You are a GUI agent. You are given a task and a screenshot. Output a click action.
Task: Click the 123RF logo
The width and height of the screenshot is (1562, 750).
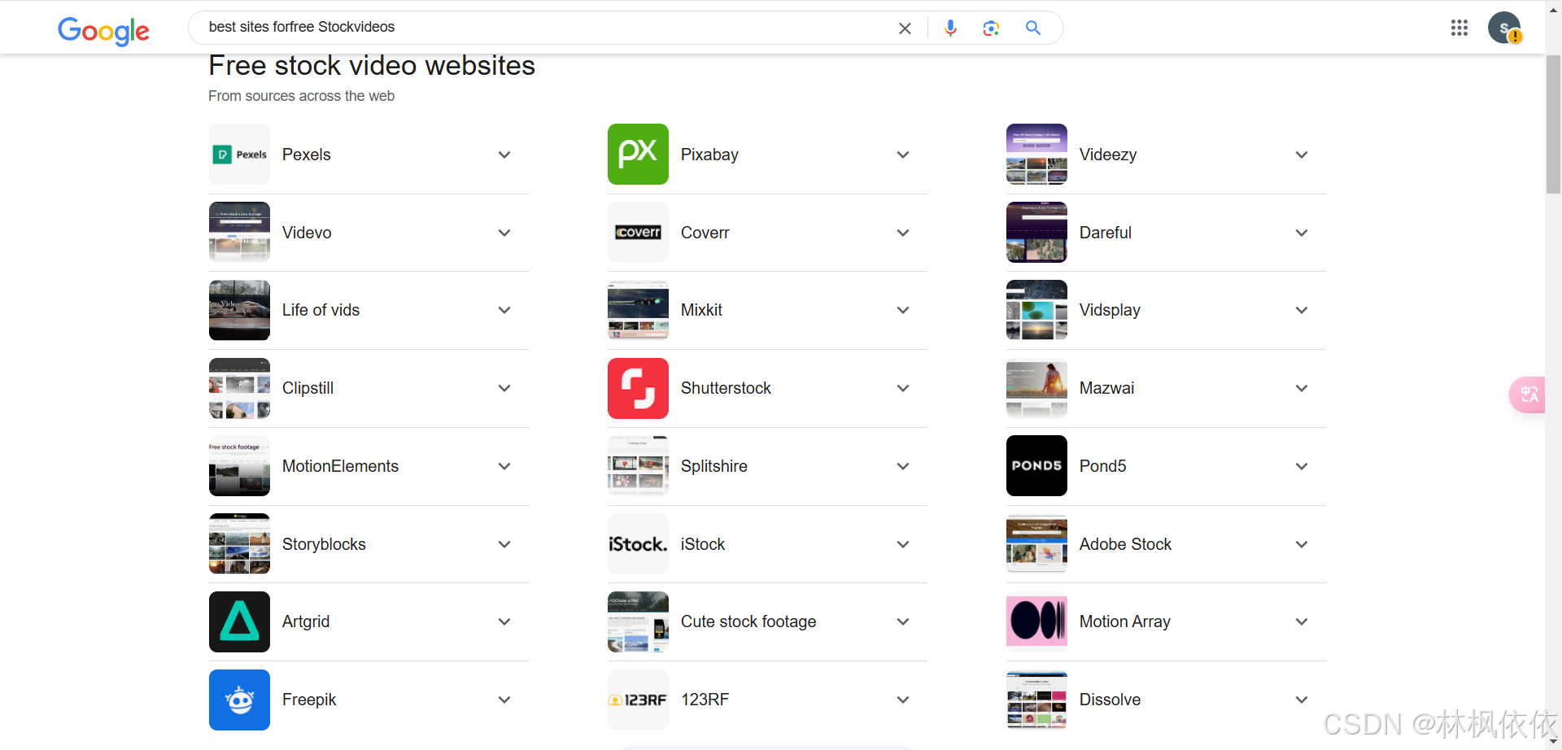click(x=638, y=700)
